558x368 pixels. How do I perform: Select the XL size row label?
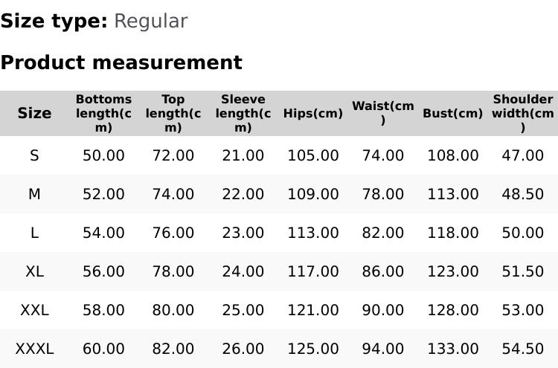coord(34,271)
